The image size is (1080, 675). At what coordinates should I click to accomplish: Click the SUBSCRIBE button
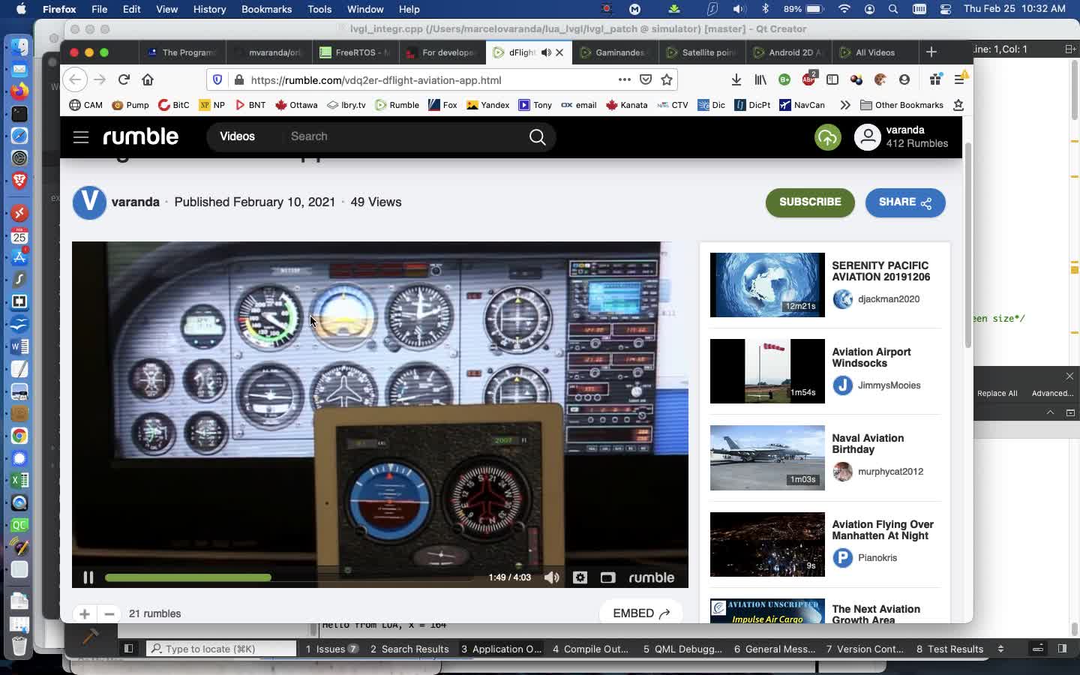(810, 202)
